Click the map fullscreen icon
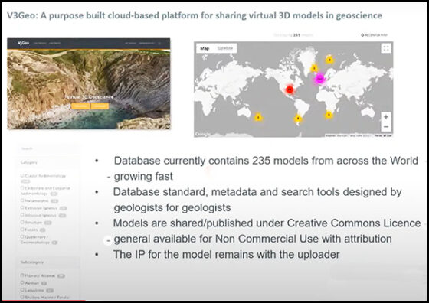The height and width of the screenshot is (303, 429). 386,49
